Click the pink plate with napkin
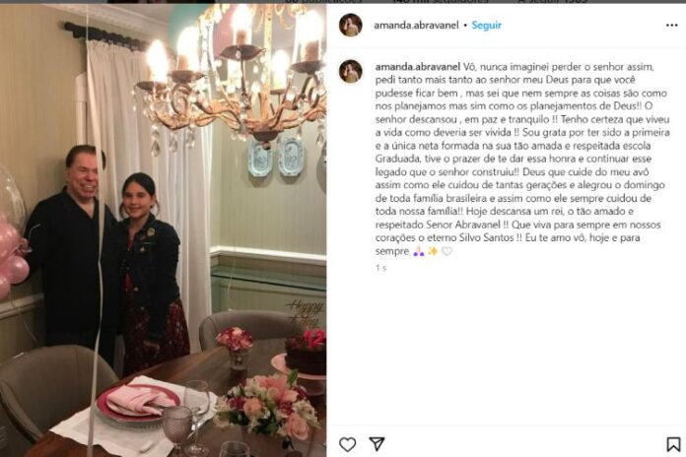The width and height of the screenshot is (686, 457). coord(138,402)
